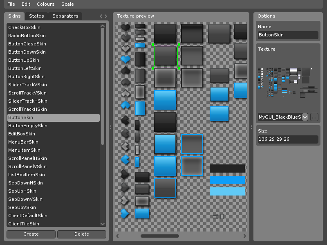Click the horizontal scrollbar below the texture preview
This screenshot has width=327, height=245.
pos(159,236)
